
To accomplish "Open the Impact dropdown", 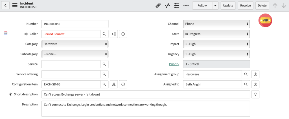I will (216, 44).
